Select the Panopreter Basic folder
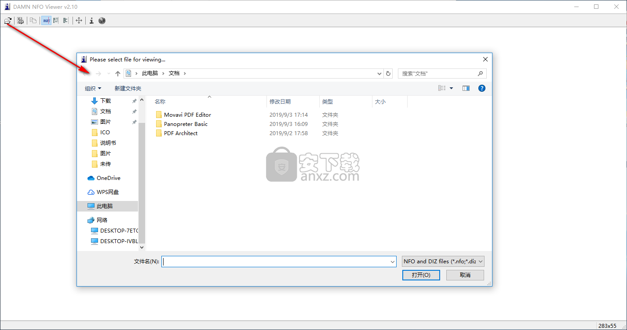This screenshot has width=627, height=330. [186, 124]
